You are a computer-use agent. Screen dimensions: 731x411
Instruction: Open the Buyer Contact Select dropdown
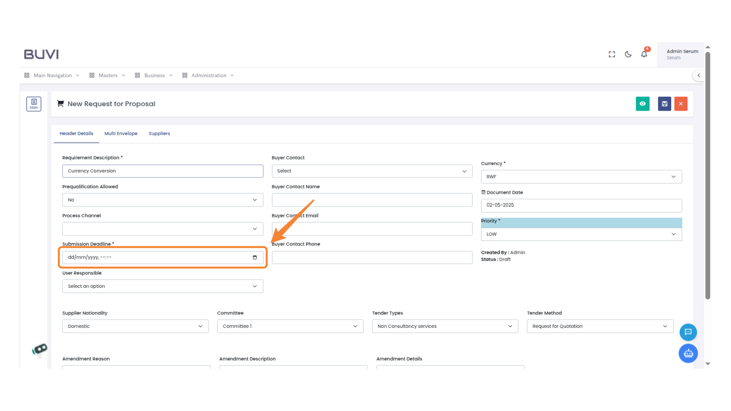click(372, 171)
